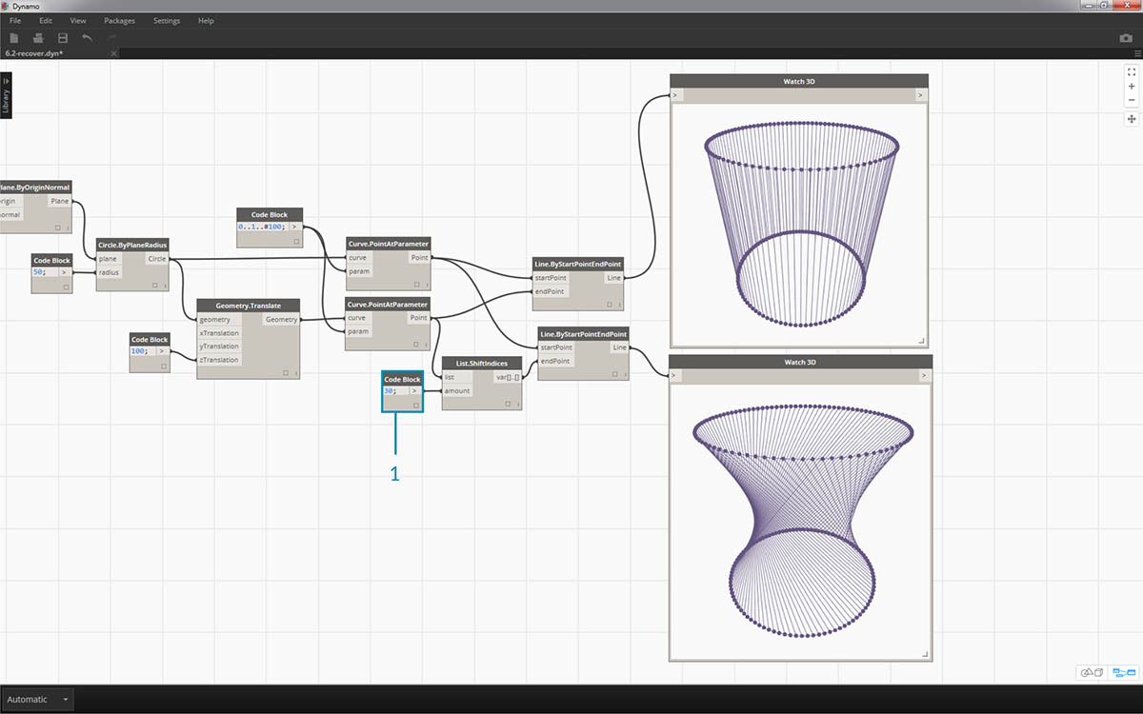Zoom out with the minus icon
The height and width of the screenshot is (714, 1143).
coord(1132,100)
